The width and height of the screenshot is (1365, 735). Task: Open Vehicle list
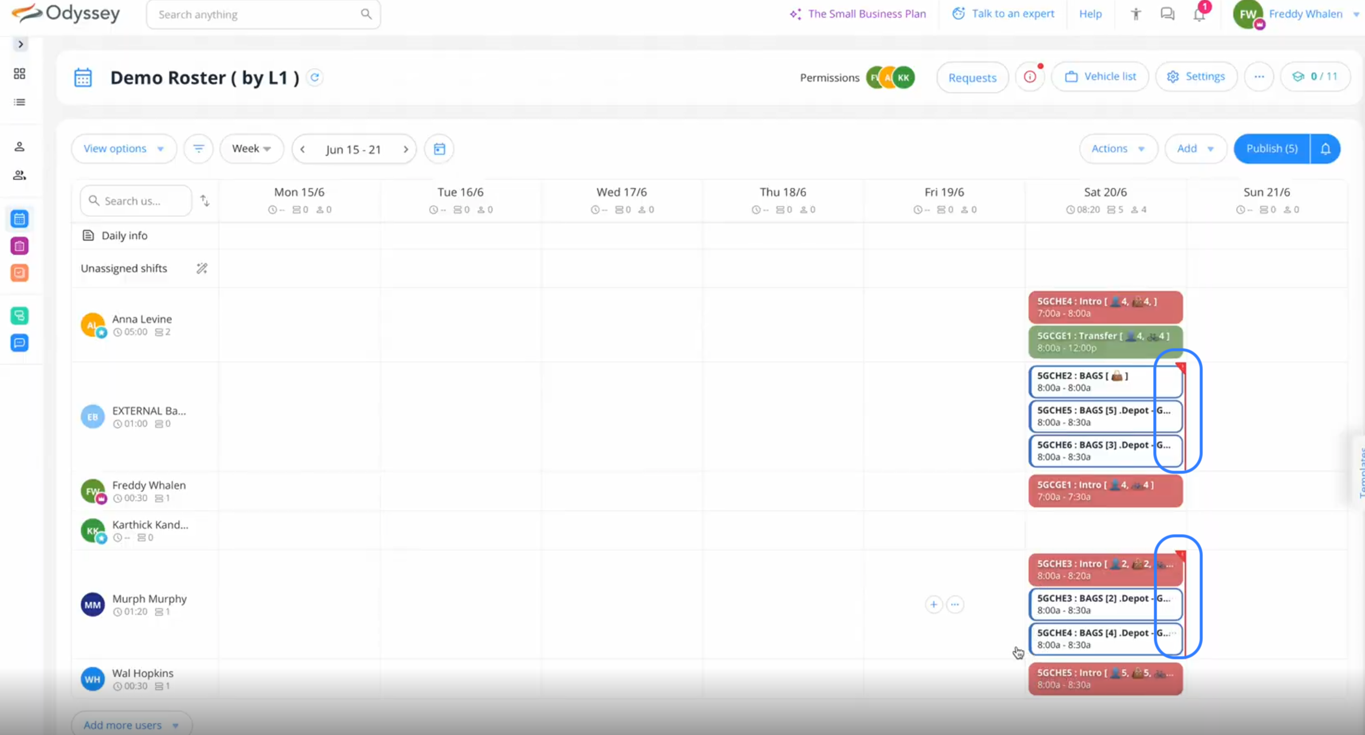pyautogui.click(x=1100, y=77)
